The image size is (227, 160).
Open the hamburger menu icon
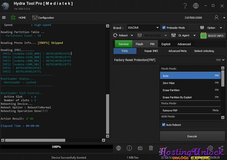pyautogui.click(x=4, y=18)
